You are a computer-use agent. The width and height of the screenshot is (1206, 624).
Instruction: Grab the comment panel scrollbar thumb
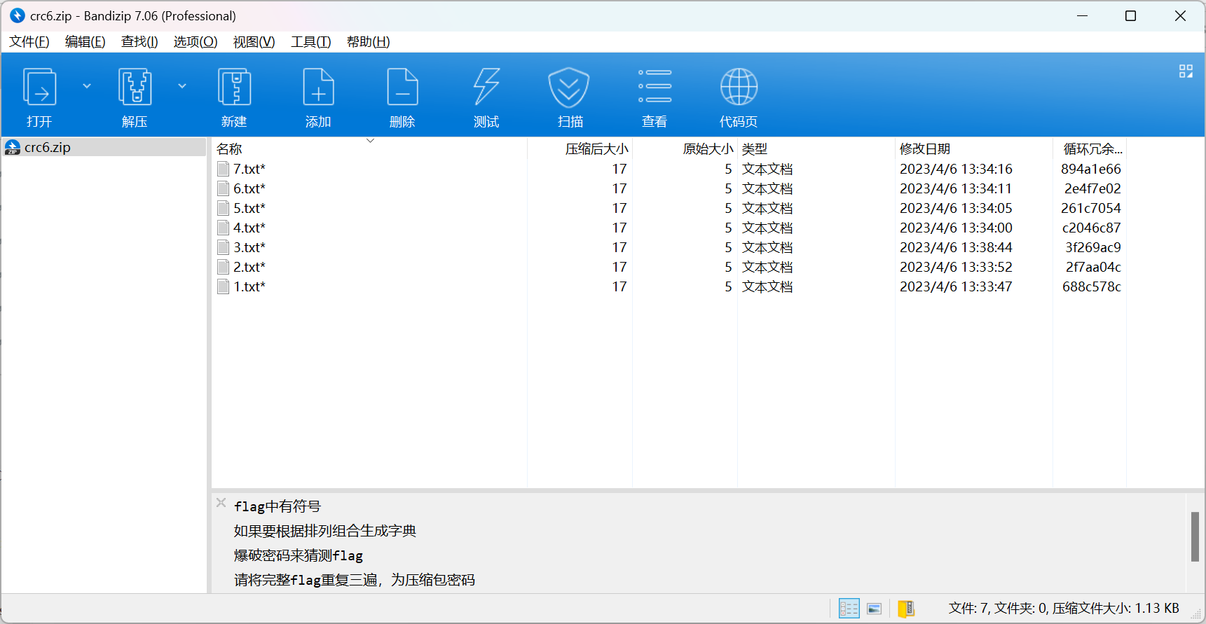tap(1195, 536)
